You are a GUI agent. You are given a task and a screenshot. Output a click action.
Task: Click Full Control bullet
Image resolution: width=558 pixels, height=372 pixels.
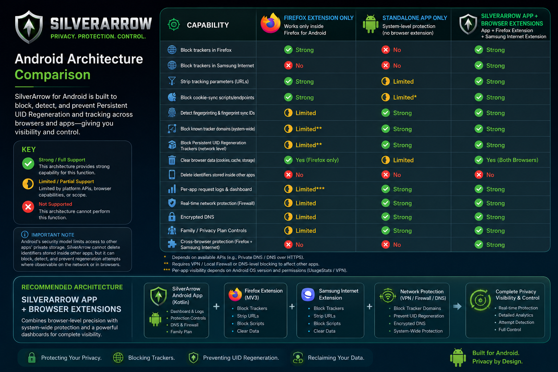click(509, 330)
